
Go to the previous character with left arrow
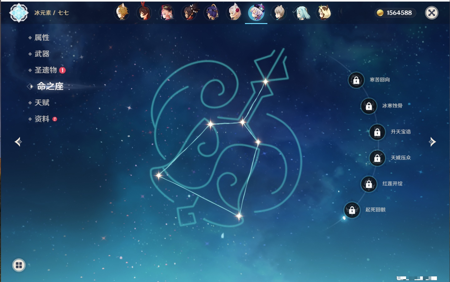tap(18, 142)
